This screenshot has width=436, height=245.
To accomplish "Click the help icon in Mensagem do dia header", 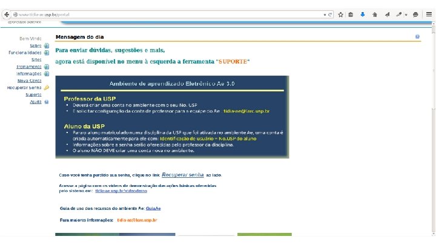I will [417, 37].
